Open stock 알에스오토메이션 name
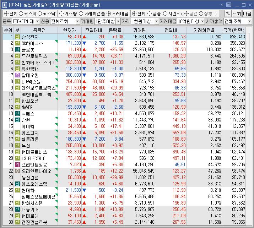254x228 pixels. pos(39,197)
